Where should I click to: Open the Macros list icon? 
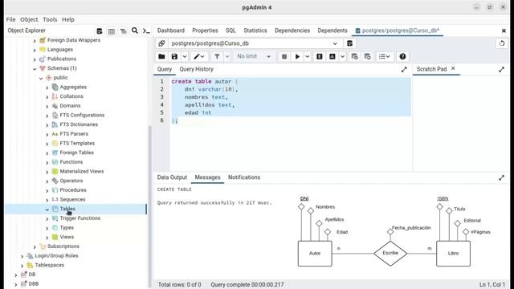tap(384, 56)
